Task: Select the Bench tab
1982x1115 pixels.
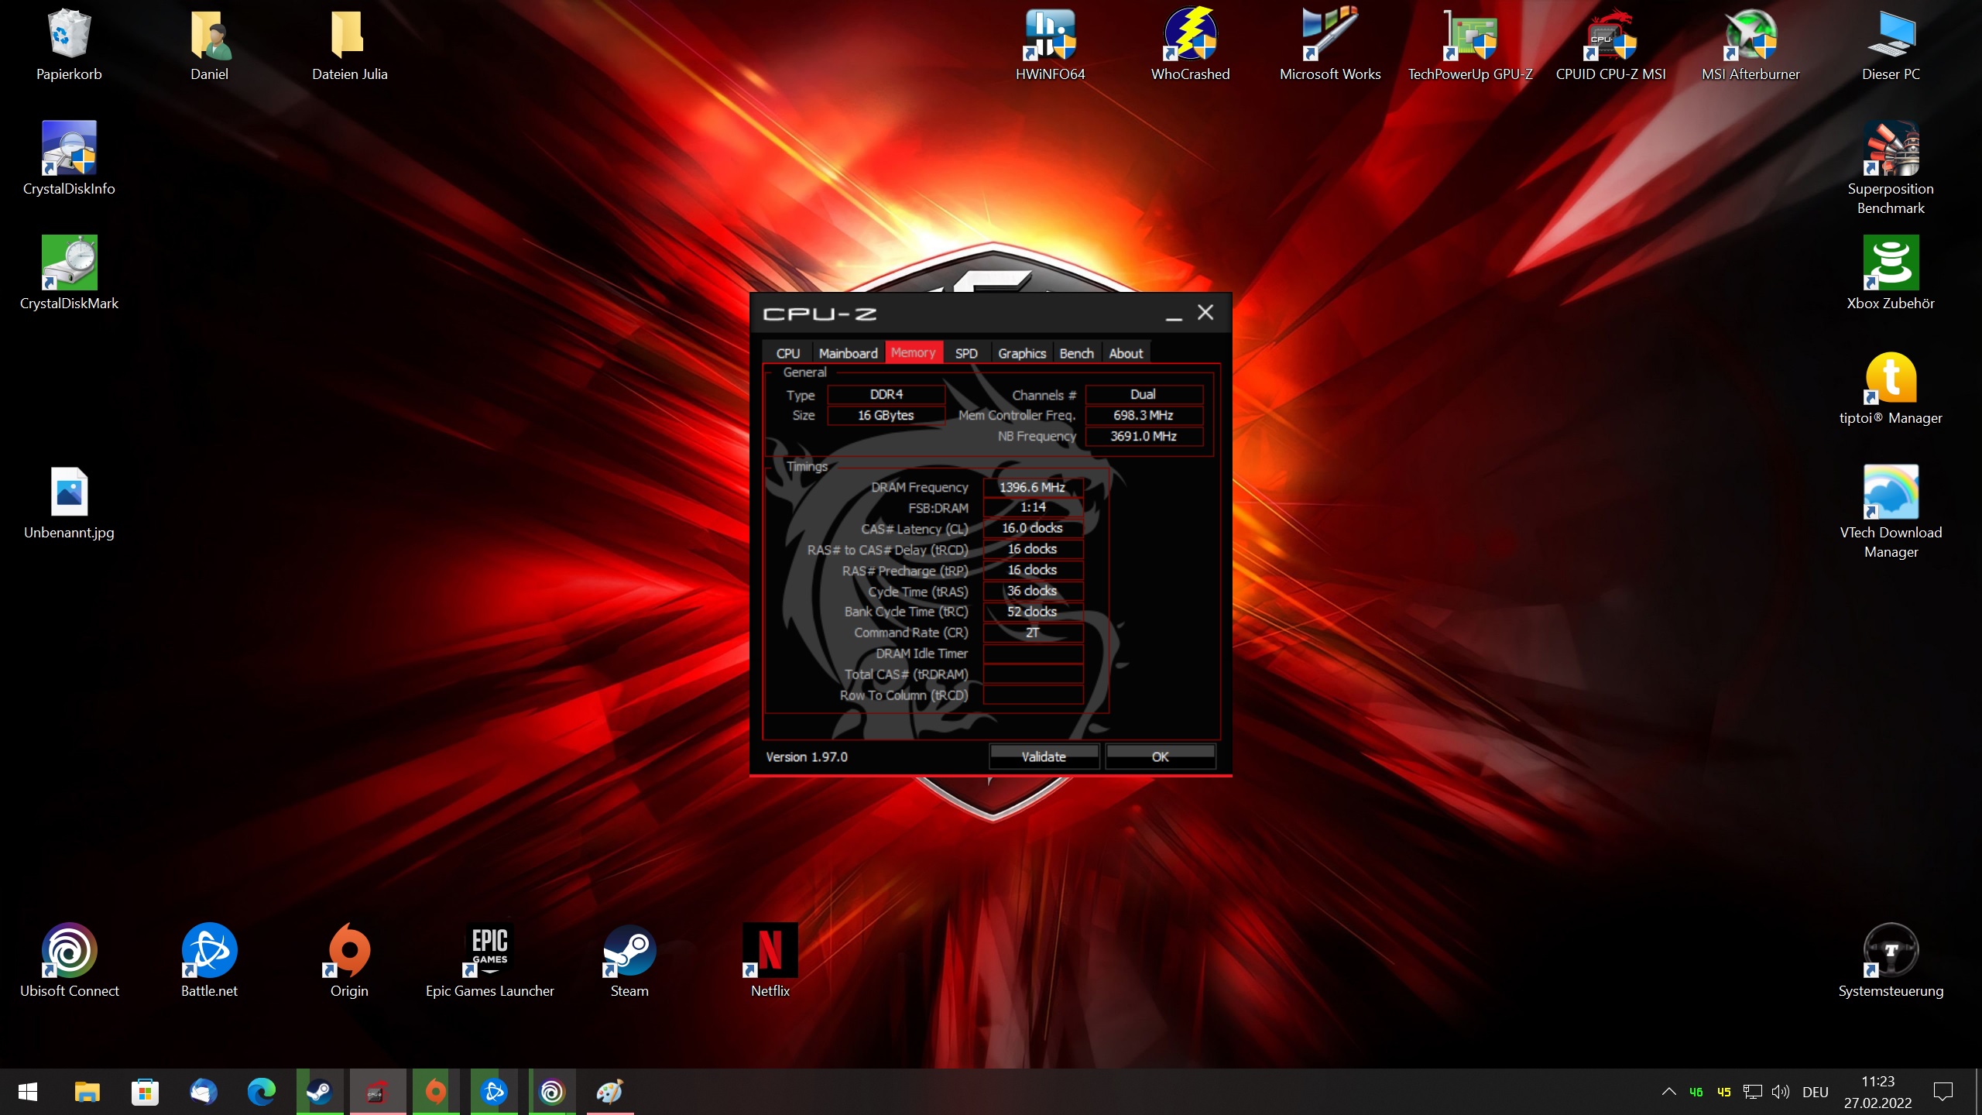Action: pyautogui.click(x=1076, y=353)
